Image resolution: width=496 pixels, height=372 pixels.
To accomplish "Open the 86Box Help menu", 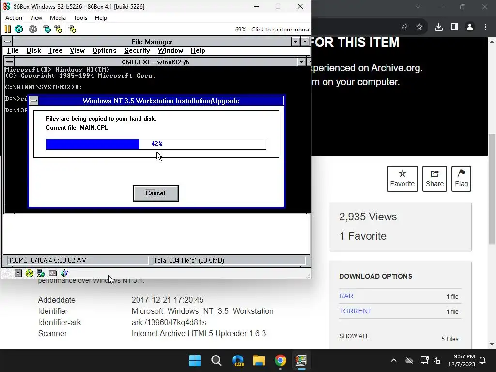I will pyautogui.click(x=101, y=18).
